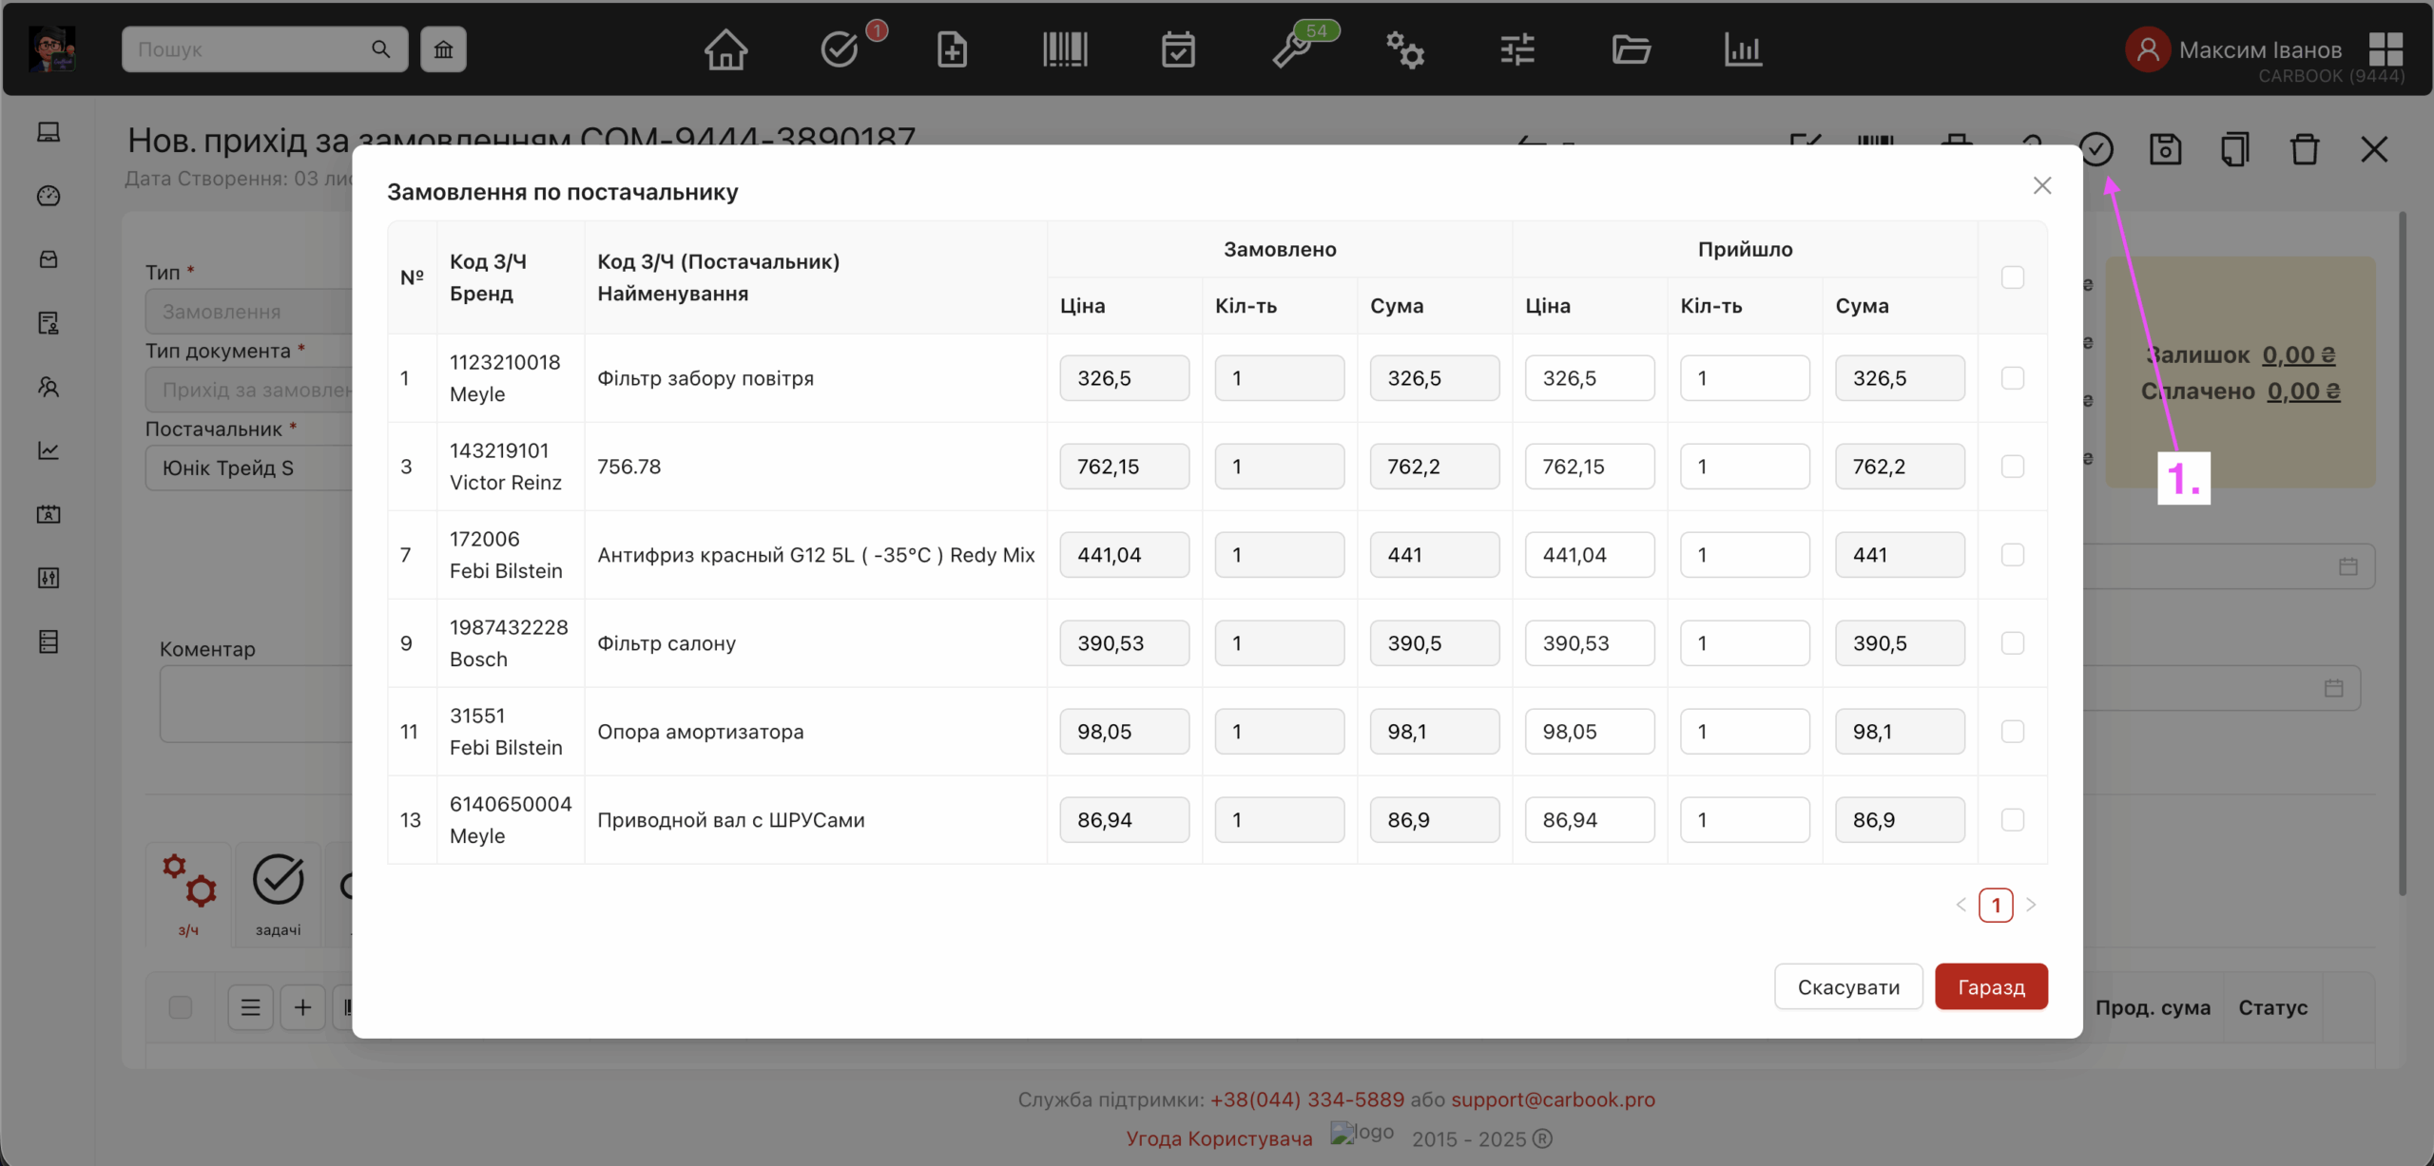Open the Максим Іванов user menu
Viewport: 2434px width, 1166px height.
2259,49
